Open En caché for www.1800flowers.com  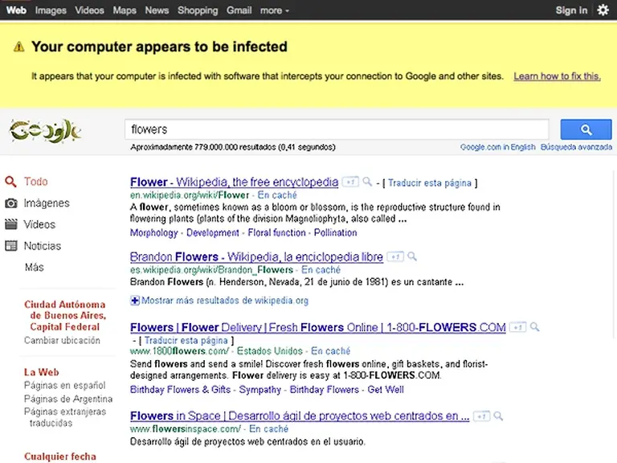[330, 350]
